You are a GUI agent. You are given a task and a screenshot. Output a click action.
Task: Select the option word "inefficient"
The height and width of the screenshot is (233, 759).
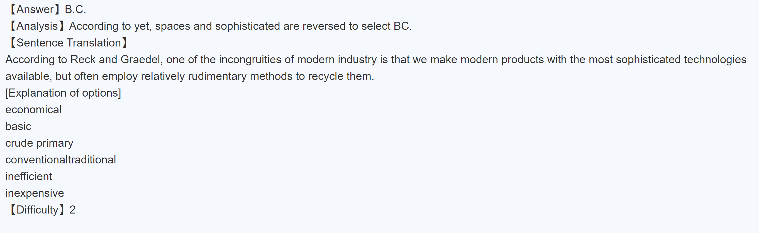click(x=29, y=176)
